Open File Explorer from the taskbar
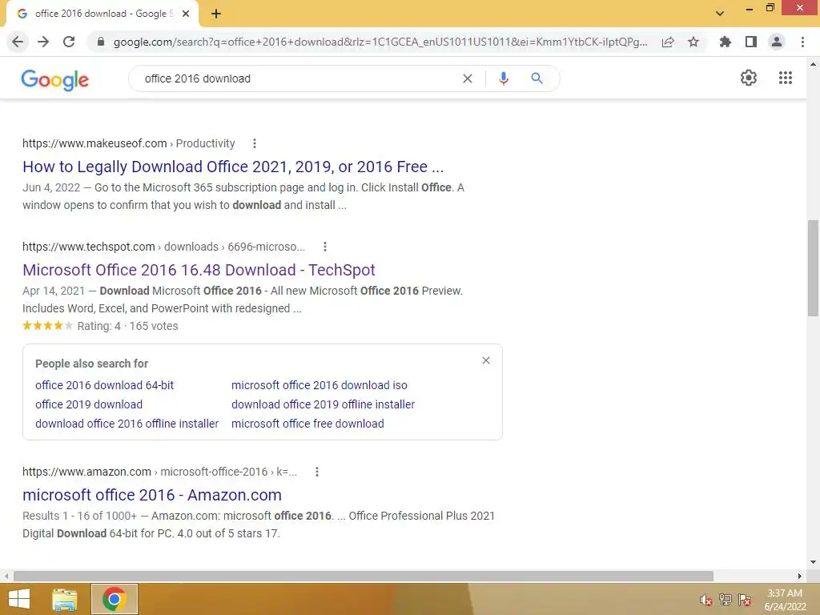This screenshot has width=820, height=615. tap(65, 599)
